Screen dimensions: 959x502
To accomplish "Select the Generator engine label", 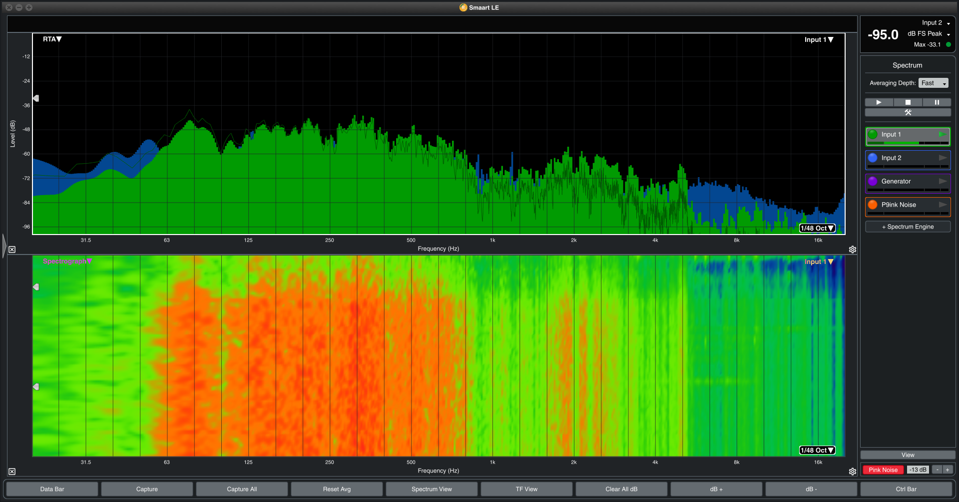I will 896,181.
